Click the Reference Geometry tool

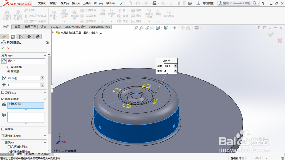[149, 13]
